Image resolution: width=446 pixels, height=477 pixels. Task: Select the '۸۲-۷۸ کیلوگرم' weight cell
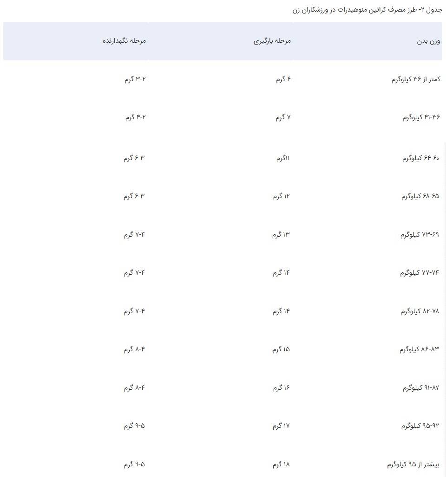coord(420,311)
